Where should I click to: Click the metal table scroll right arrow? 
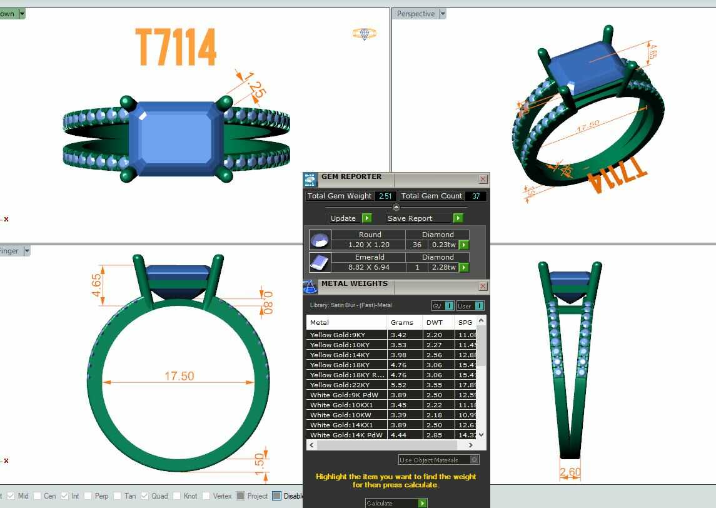coord(471,444)
